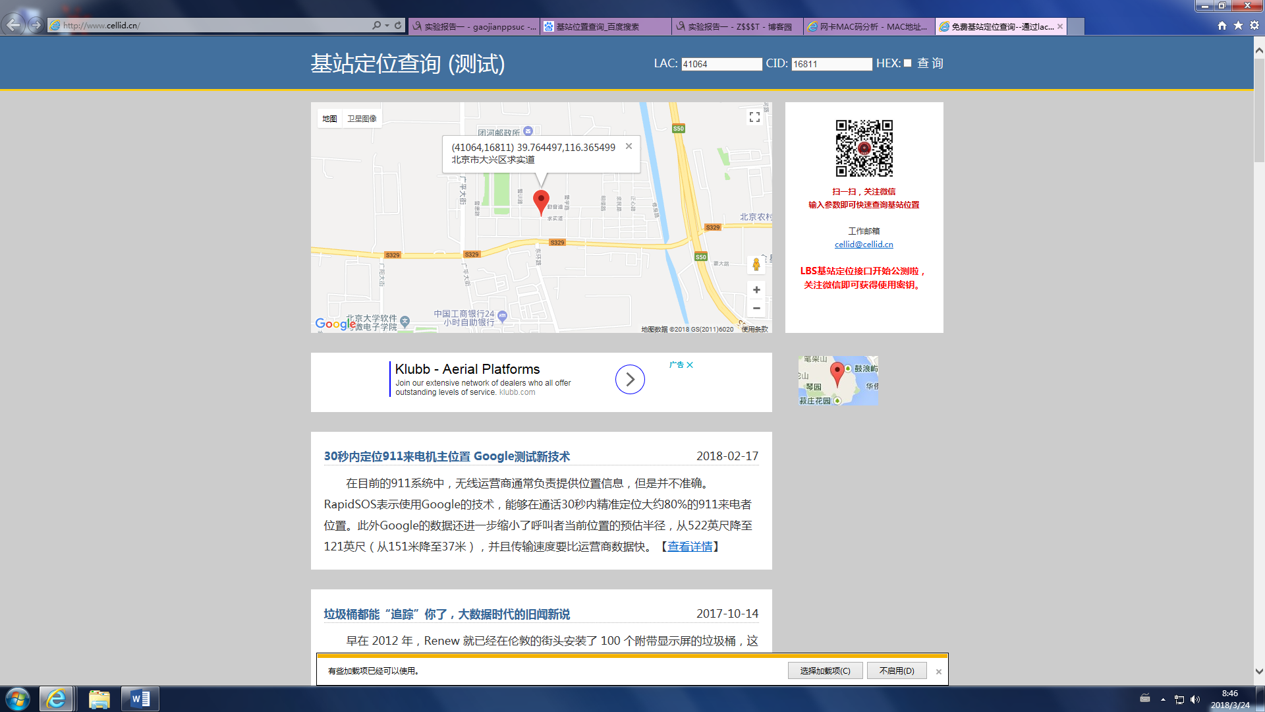
Task: Refresh page using address bar reload icon
Action: [398, 25]
